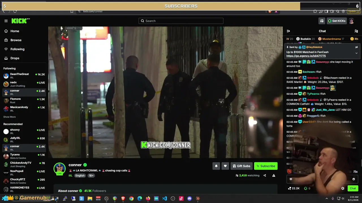Open Tyceno Slots & Casino channel
The image size is (362, 203).
(x=24, y=156)
